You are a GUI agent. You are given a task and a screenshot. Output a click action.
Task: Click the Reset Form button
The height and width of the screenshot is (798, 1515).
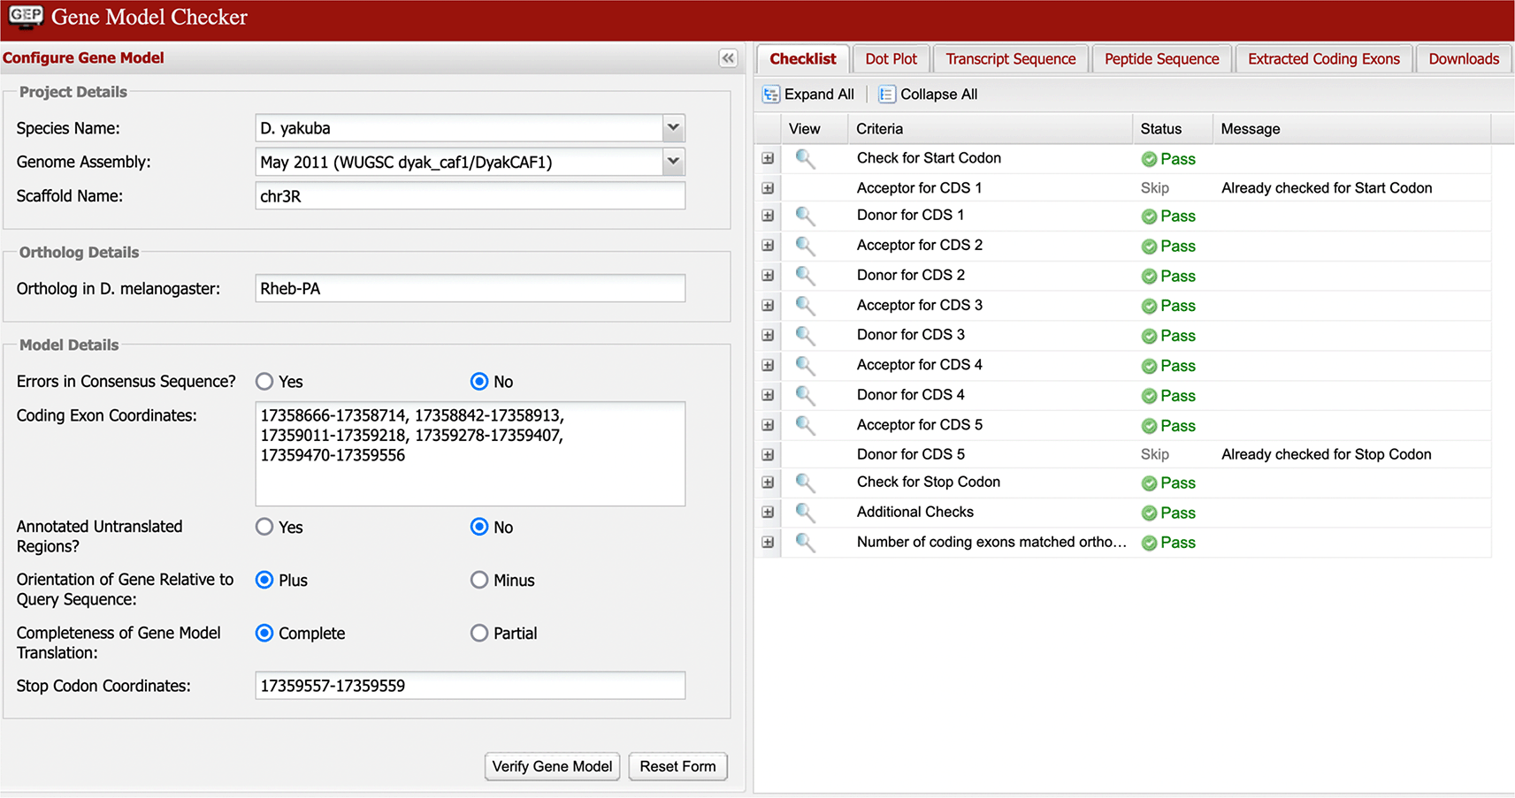(x=677, y=766)
